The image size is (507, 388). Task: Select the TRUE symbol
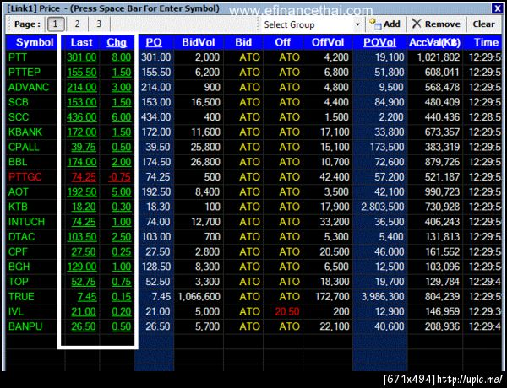tap(21, 296)
